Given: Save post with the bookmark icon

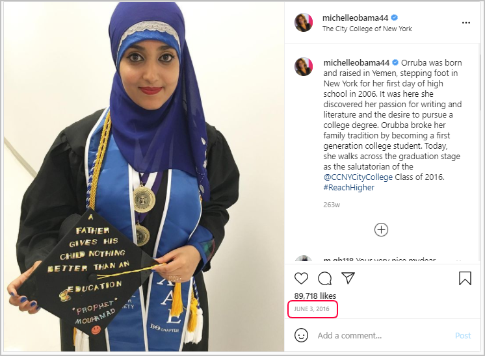Looking at the screenshot, I should (x=465, y=278).
